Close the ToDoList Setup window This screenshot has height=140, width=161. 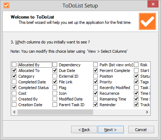[153, 4]
